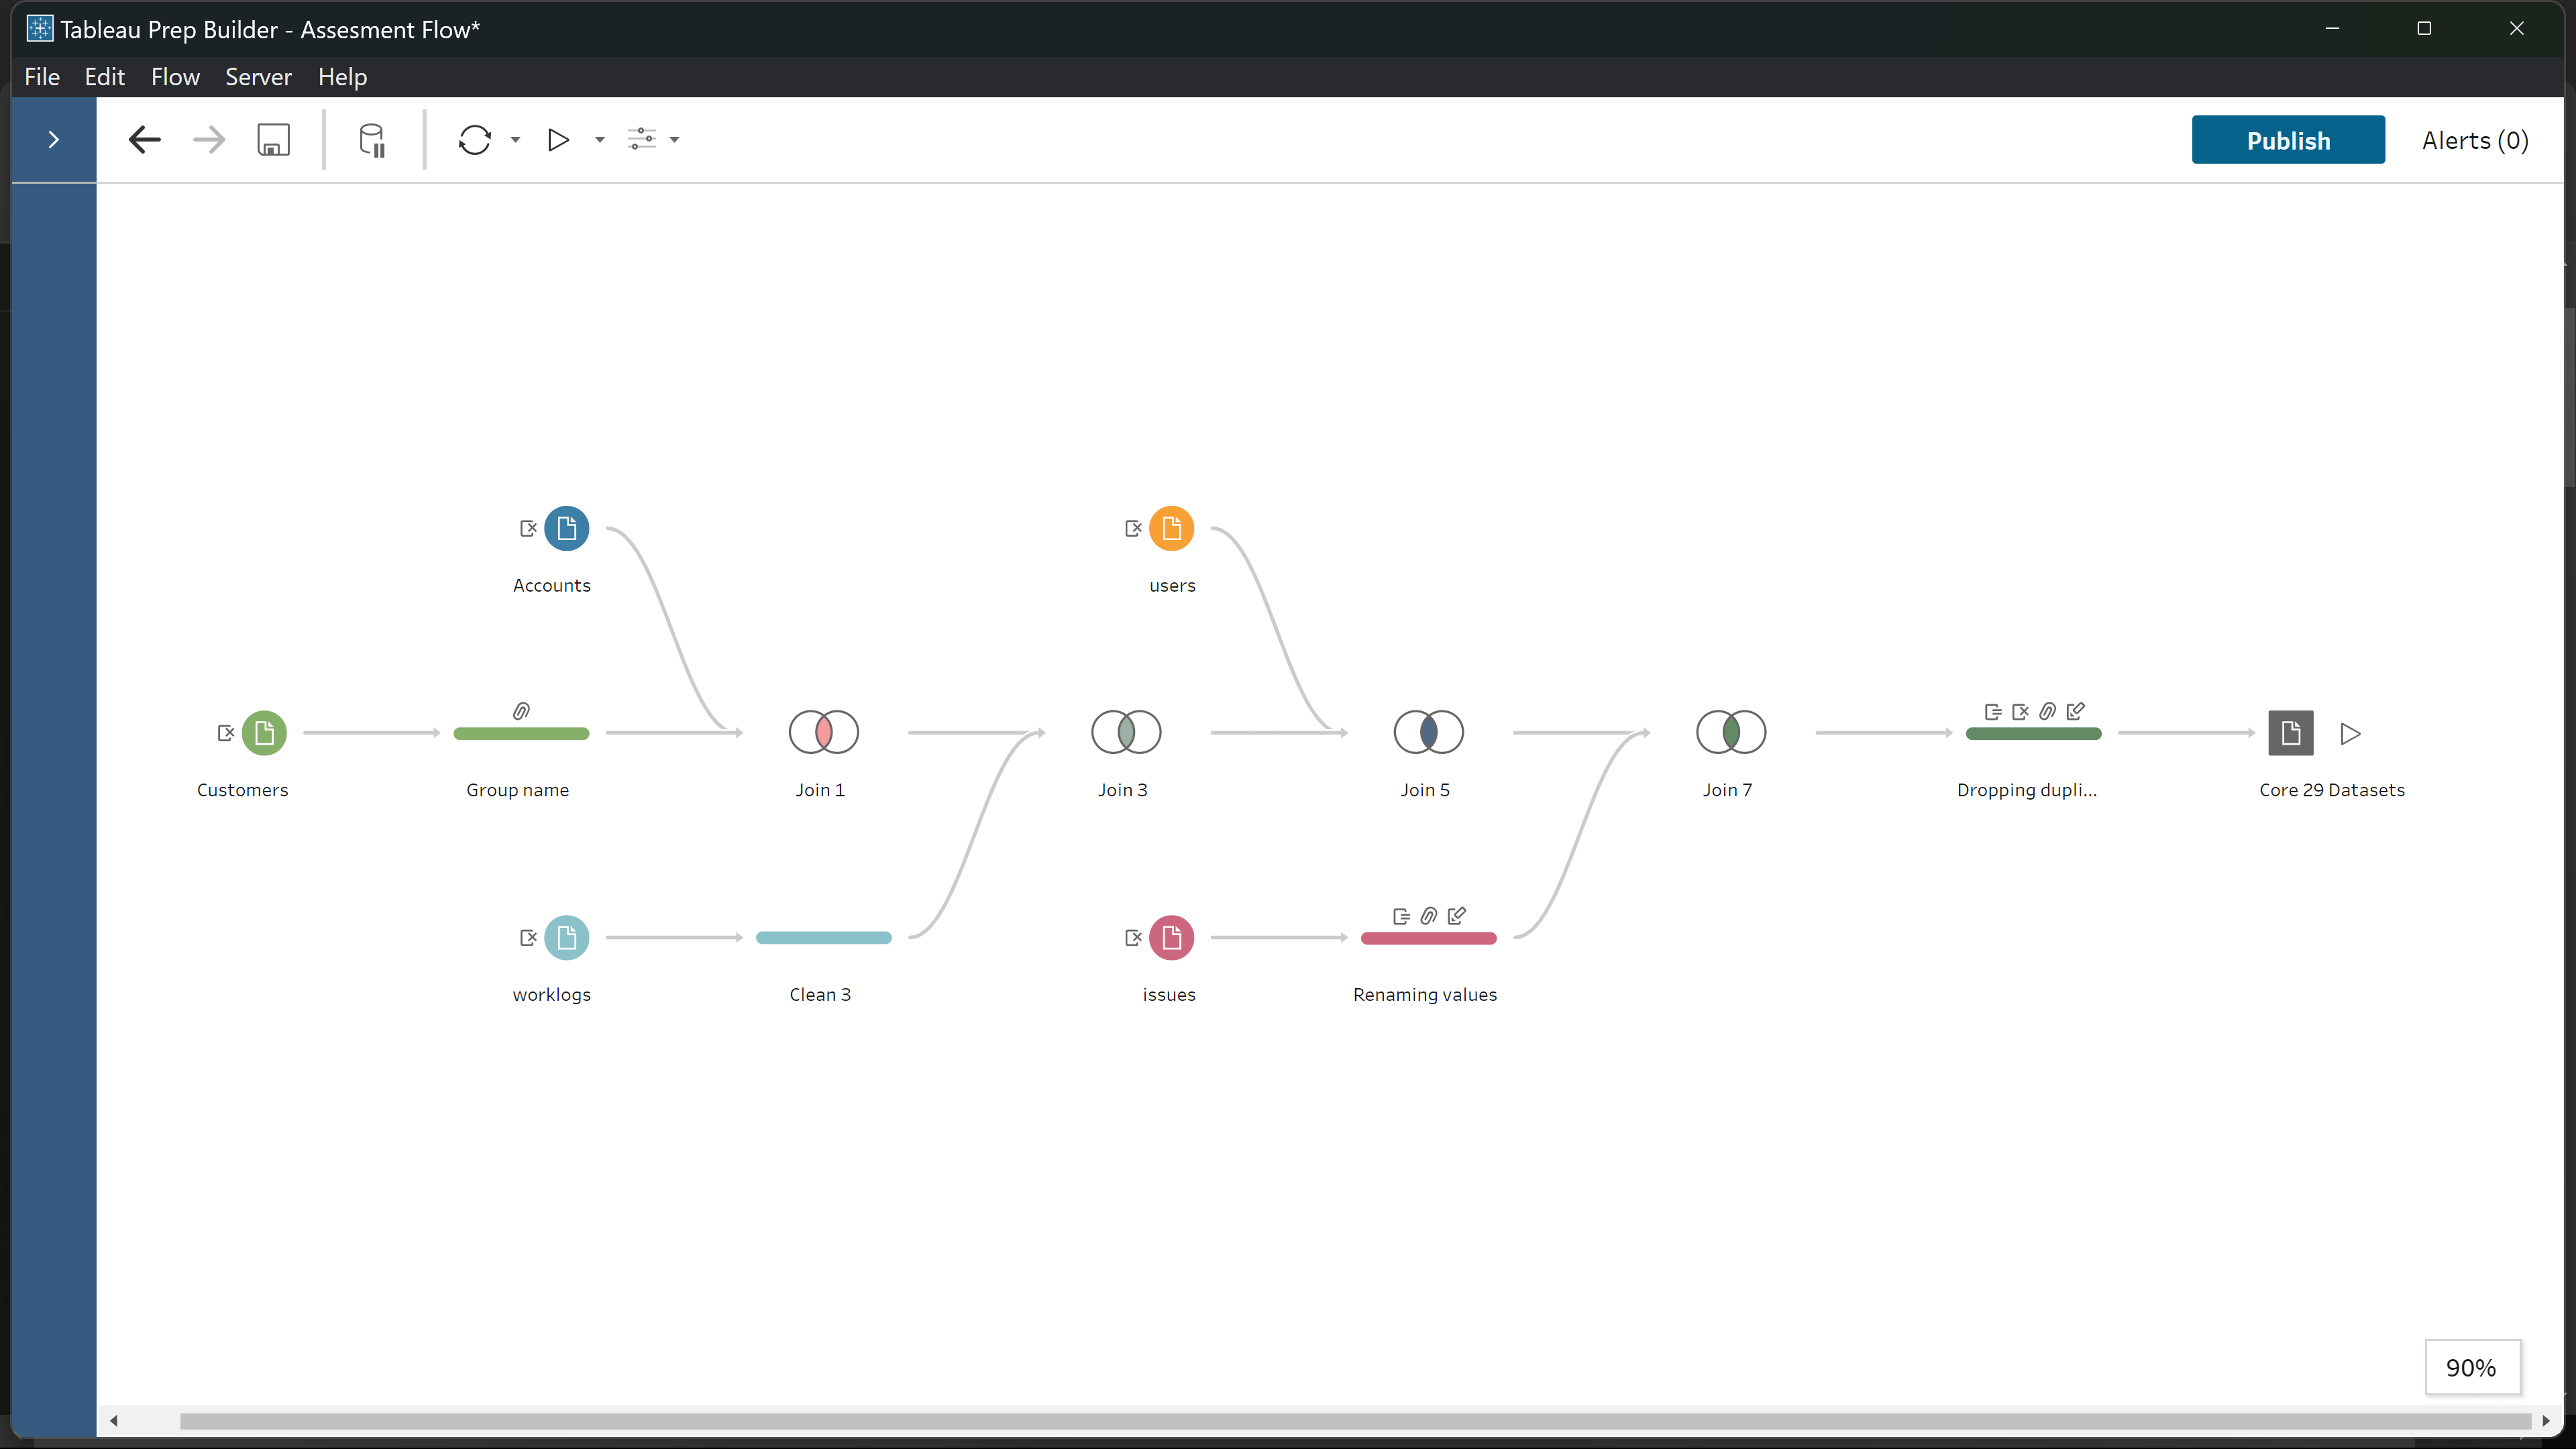Click the Core 29 Datasets output icon
This screenshot has width=2576, height=1449.
click(x=2290, y=733)
